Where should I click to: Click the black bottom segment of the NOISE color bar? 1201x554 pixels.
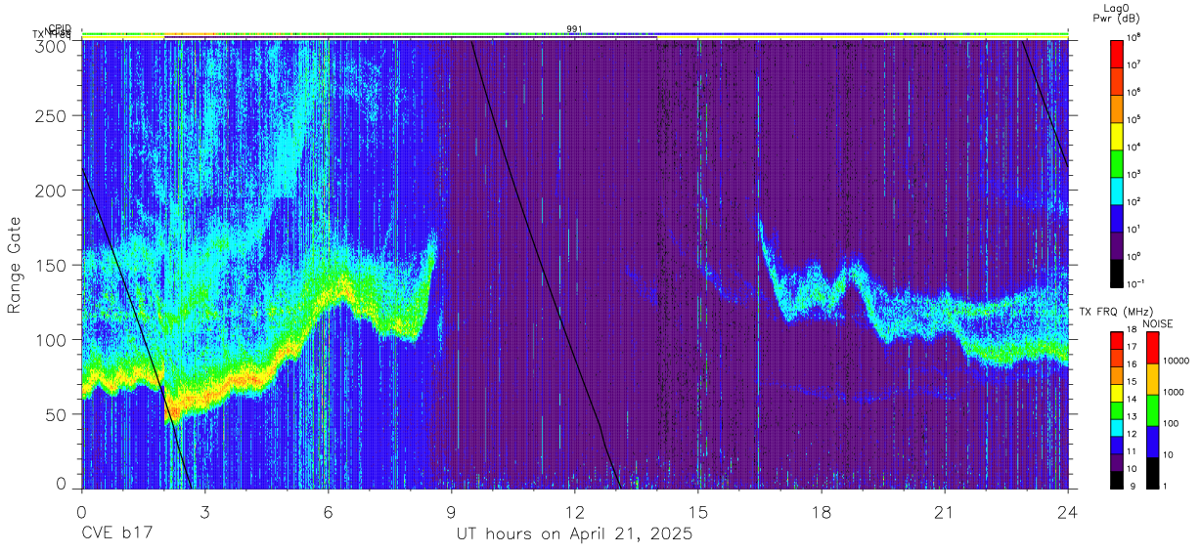coord(1151,473)
